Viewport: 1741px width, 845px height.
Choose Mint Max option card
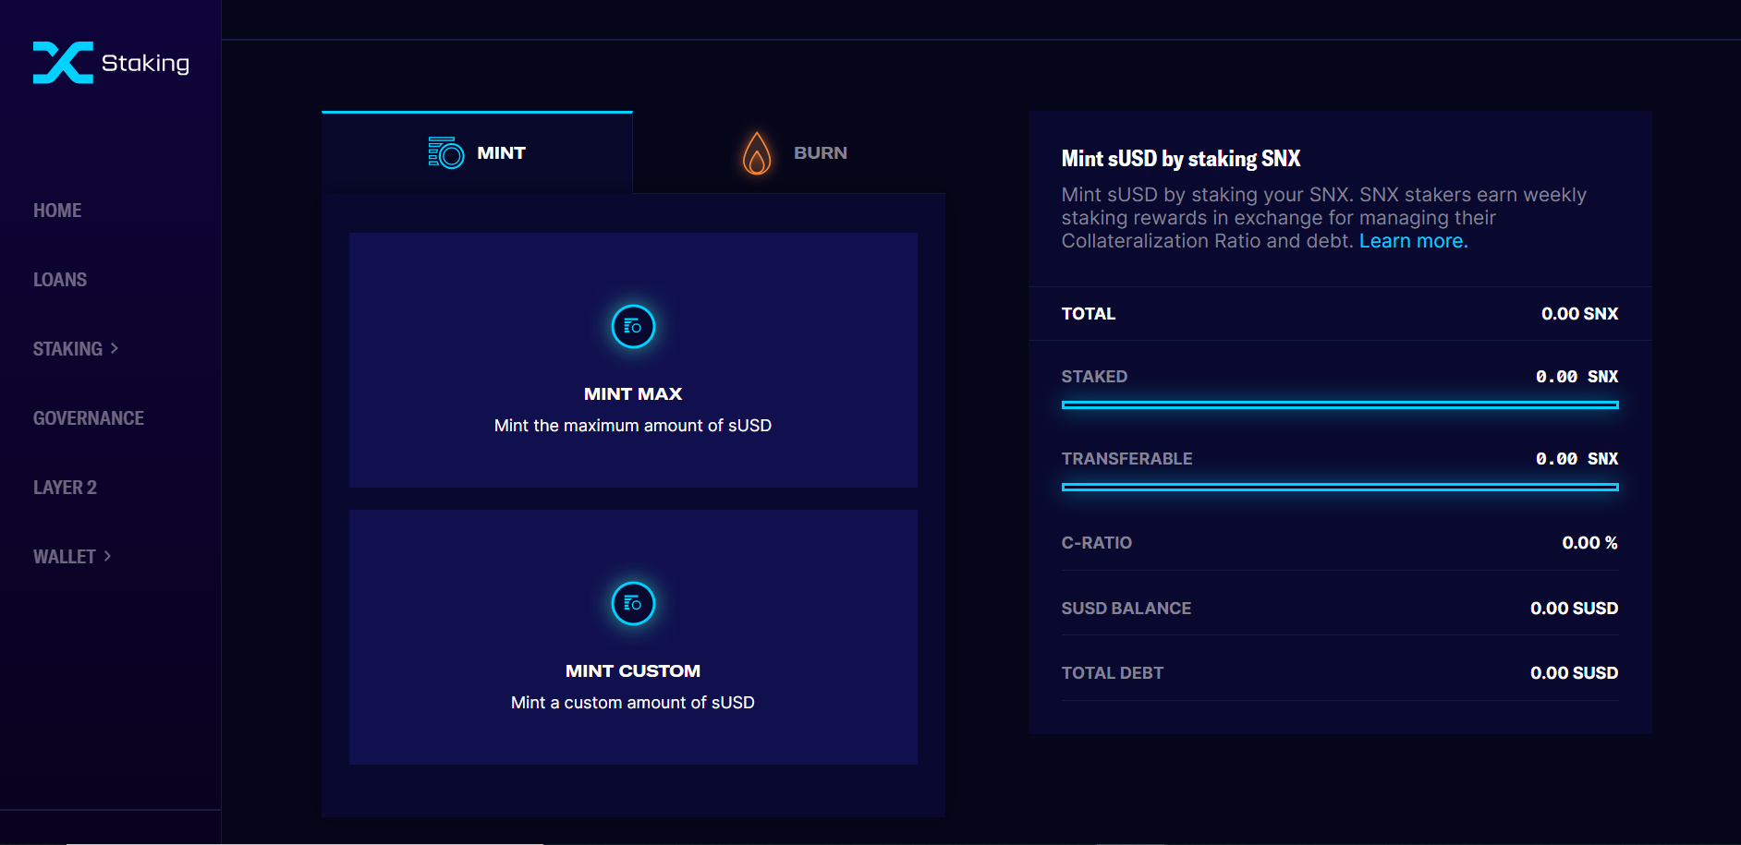point(633,360)
